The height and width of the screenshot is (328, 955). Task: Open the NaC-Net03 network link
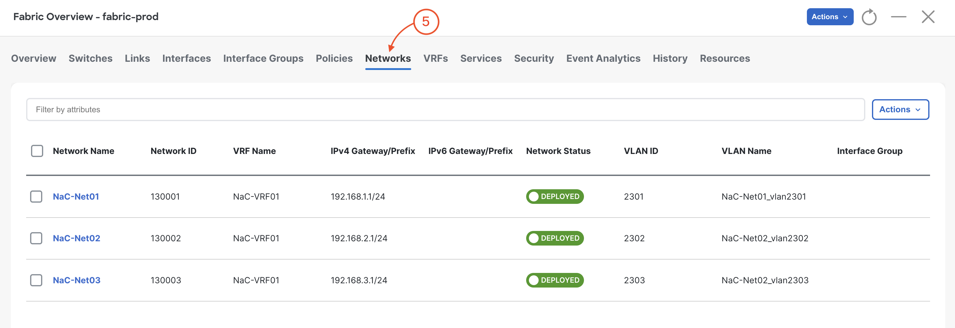pyautogui.click(x=76, y=280)
